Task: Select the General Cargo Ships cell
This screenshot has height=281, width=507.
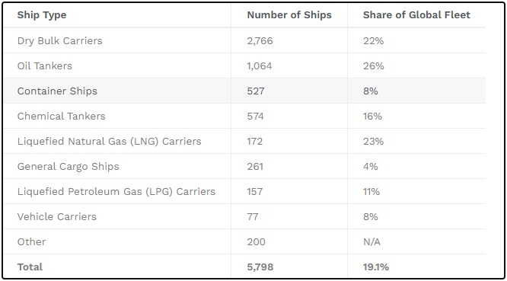Action: (x=69, y=167)
